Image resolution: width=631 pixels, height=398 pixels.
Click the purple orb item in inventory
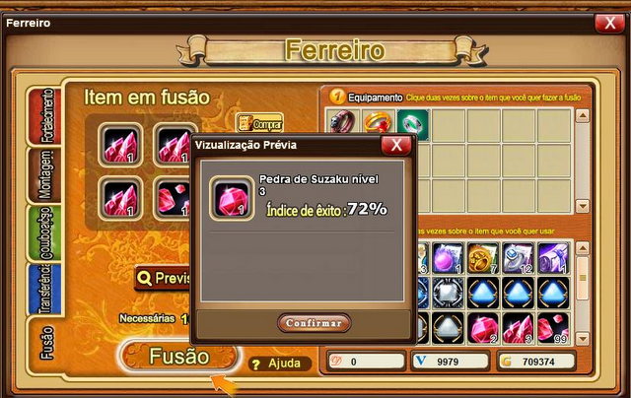click(x=448, y=258)
